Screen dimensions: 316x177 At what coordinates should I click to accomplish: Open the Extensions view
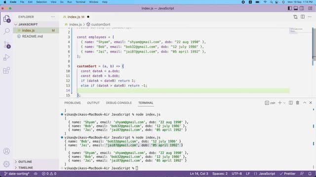[6, 70]
